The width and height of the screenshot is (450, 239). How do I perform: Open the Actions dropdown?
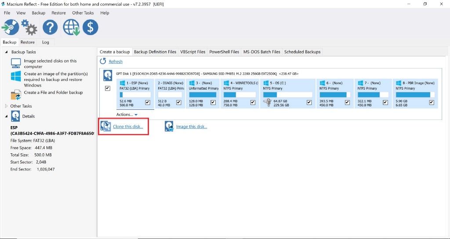[127, 115]
